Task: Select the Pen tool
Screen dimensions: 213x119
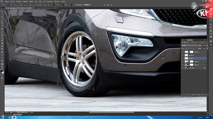Action: click(x=2, y=52)
